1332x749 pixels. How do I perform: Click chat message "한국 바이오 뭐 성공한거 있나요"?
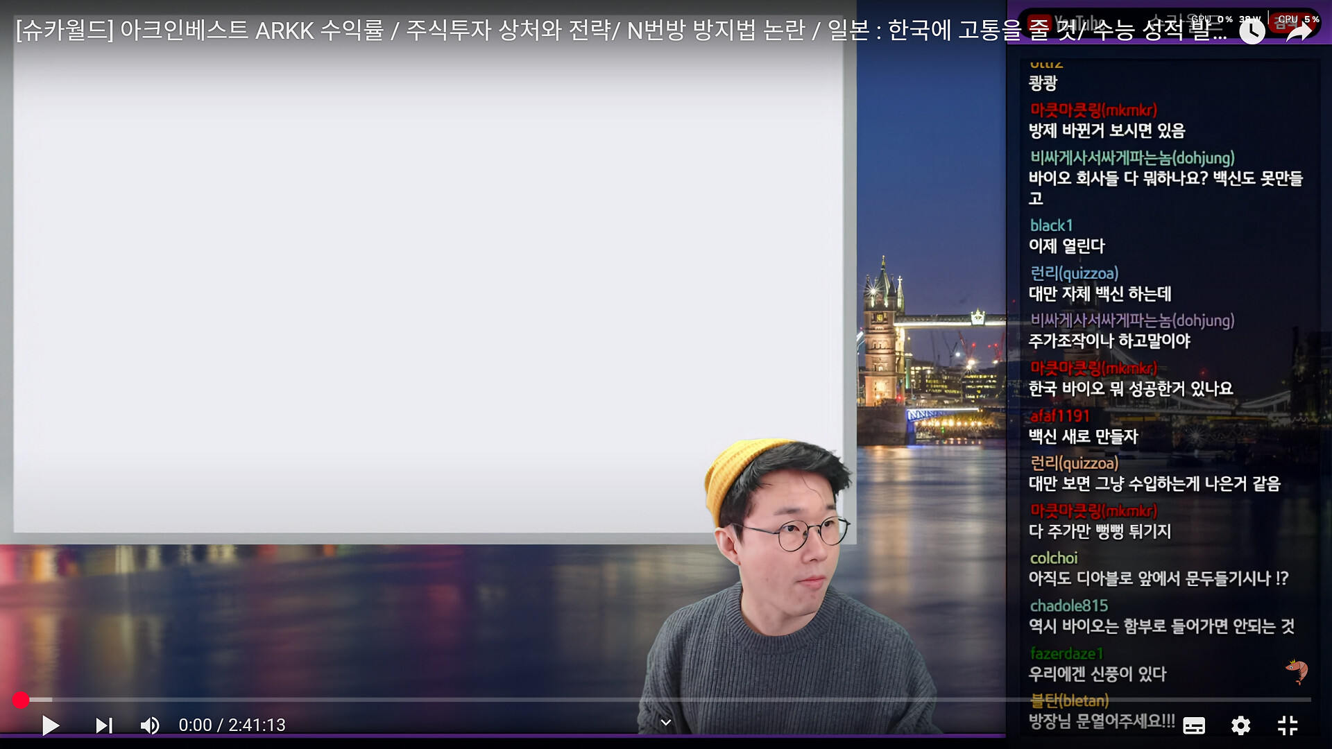point(1131,389)
